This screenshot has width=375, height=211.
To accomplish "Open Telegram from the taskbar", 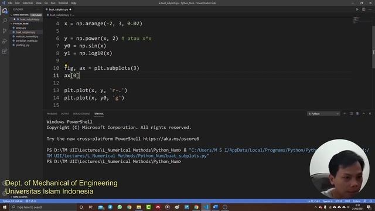I will [110, 207].
